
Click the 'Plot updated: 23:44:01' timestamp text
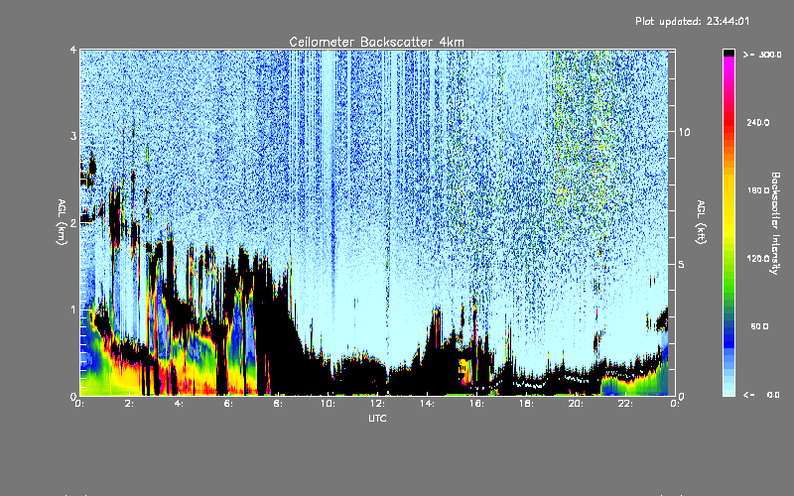point(692,21)
